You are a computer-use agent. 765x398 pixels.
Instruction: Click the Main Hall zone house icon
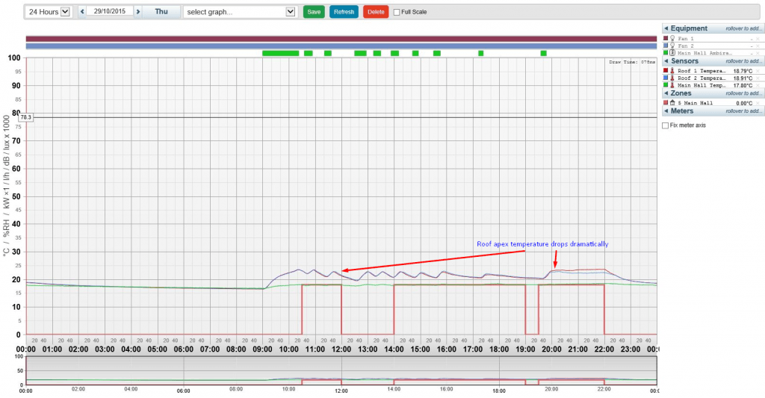[x=672, y=102]
